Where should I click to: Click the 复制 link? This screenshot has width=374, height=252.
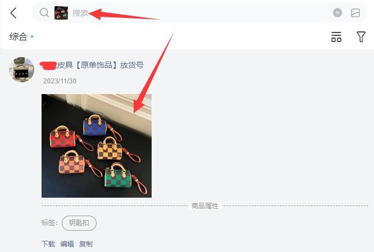(x=86, y=244)
